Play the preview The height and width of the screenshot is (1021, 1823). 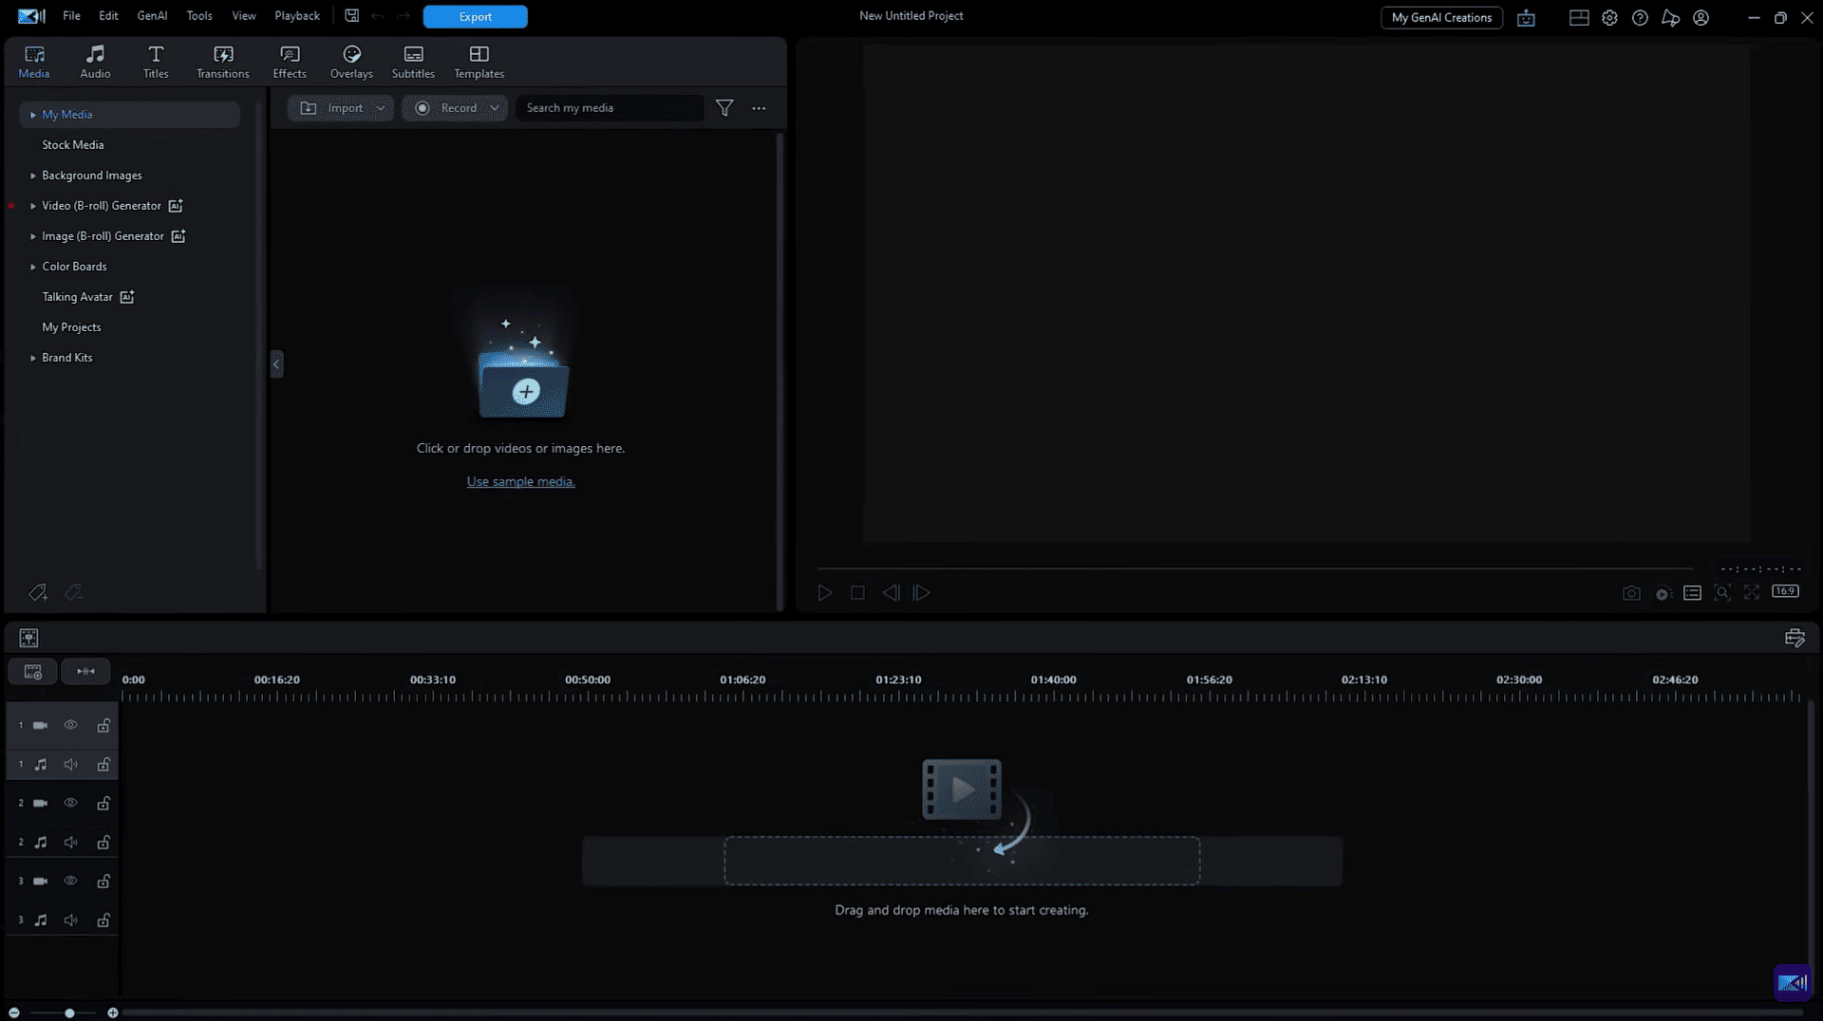(x=825, y=593)
